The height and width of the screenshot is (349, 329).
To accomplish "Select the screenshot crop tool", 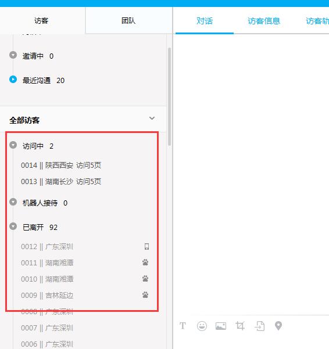I will [x=240, y=326].
